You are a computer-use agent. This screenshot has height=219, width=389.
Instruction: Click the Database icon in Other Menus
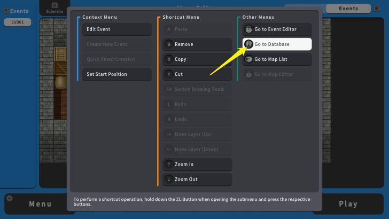248,44
